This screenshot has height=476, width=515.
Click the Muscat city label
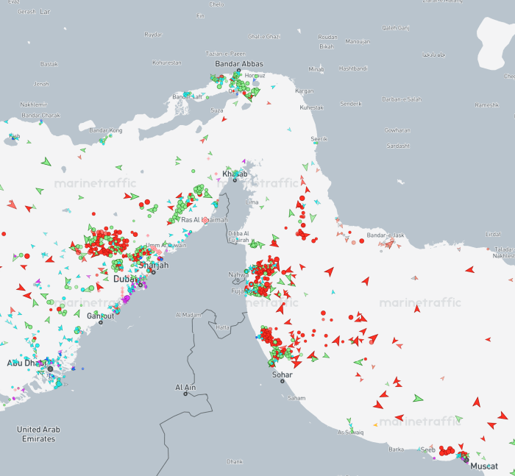click(x=483, y=466)
